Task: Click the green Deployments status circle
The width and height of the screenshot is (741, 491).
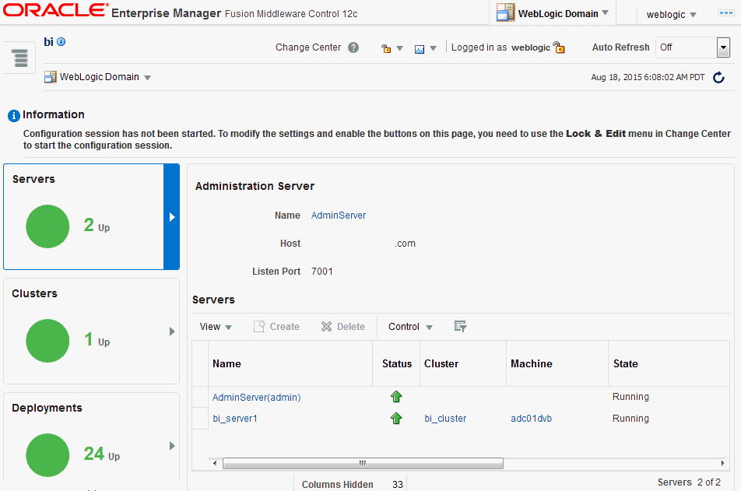Action: pyautogui.click(x=47, y=455)
